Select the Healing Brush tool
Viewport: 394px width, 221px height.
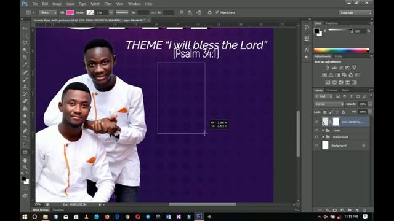[25, 72]
